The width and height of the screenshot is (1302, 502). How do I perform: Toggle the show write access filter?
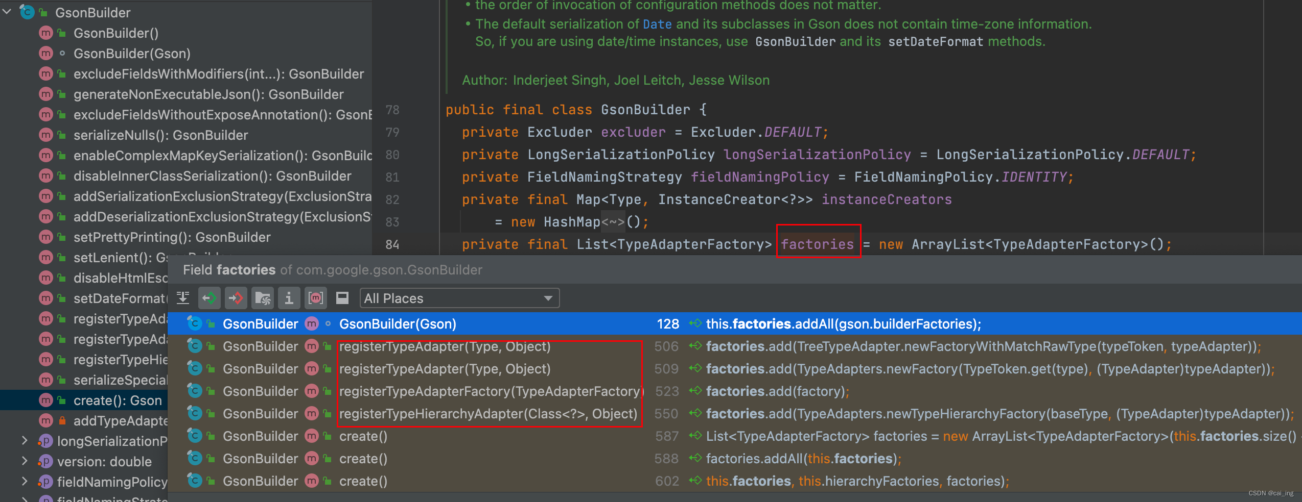(x=236, y=298)
